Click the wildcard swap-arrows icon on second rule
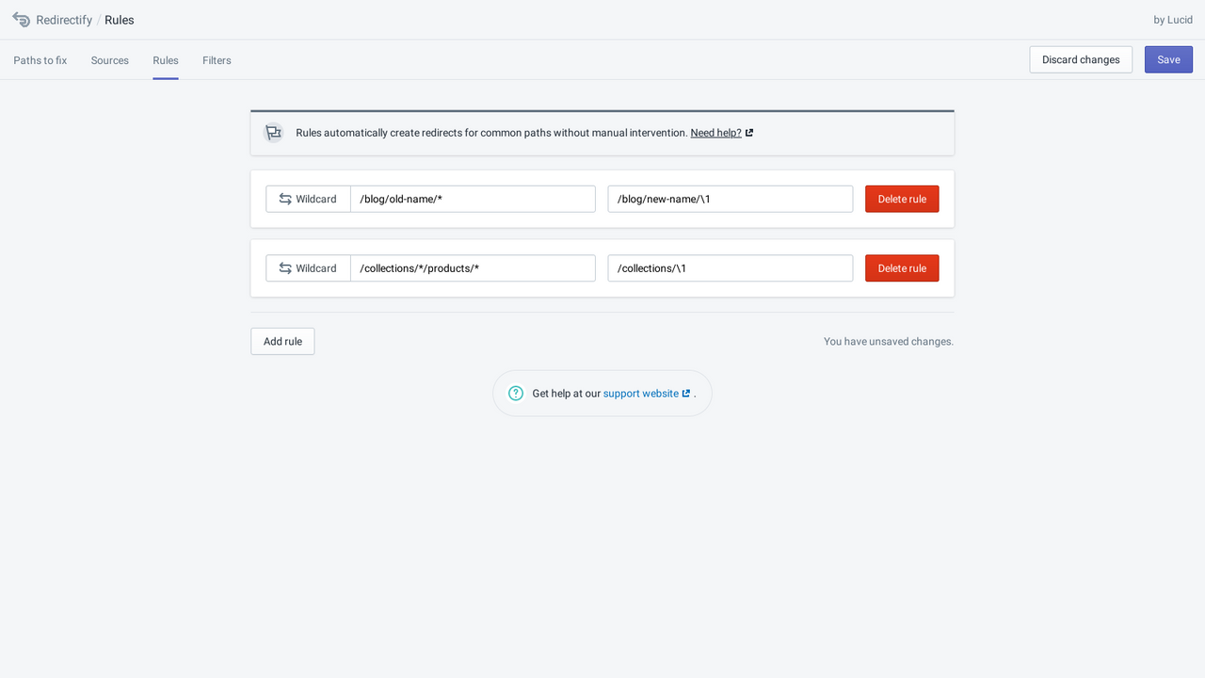1205x678 pixels. click(283, 267)
